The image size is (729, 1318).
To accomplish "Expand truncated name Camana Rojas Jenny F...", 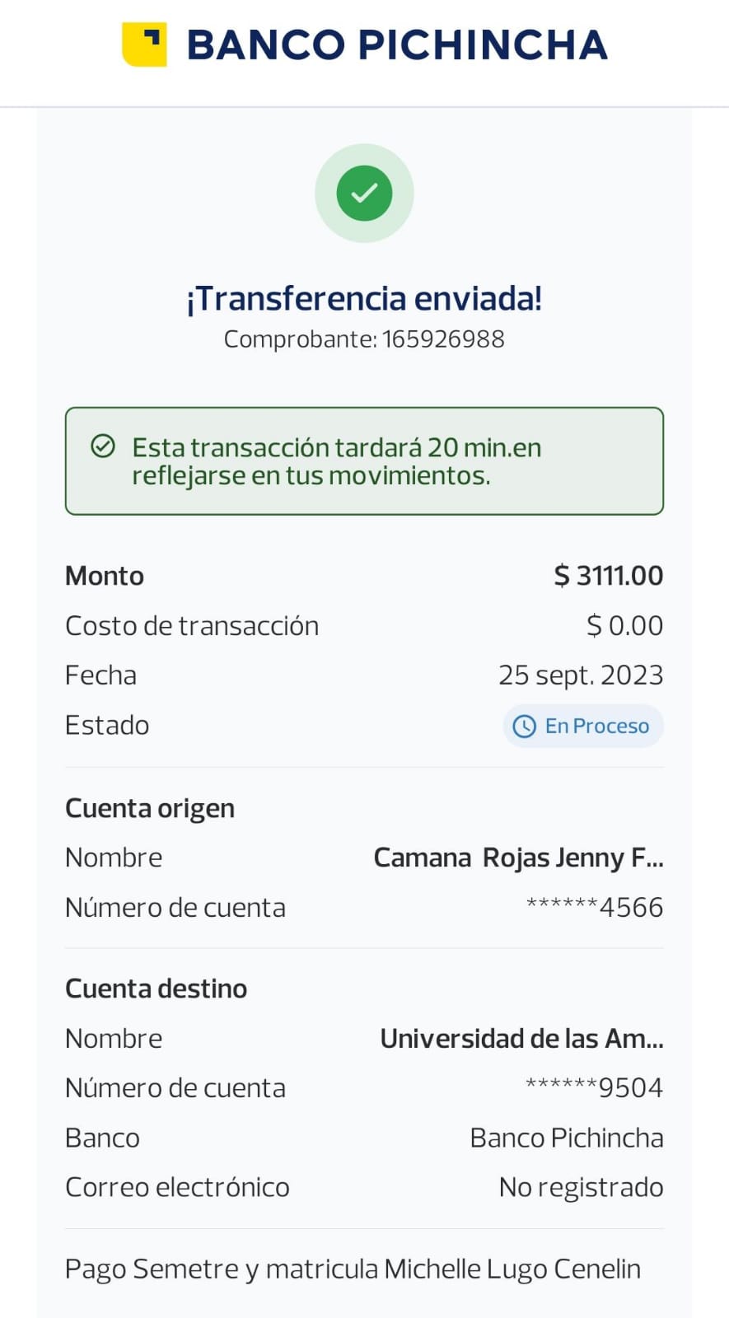I will pyautogui.click(x=518, y=858).
